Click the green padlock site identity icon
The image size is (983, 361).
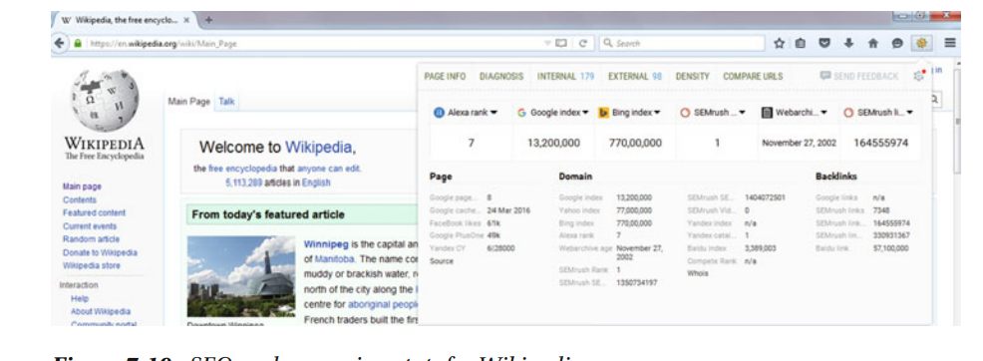pos(78,44)
